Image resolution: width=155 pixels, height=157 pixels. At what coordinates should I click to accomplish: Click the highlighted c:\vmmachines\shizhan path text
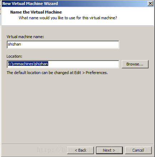point(28,64)
